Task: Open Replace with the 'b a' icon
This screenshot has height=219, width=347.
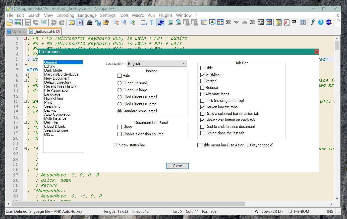Action: coord(98,23)
